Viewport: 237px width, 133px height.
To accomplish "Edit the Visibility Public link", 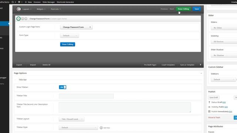I will click(226, 107).
